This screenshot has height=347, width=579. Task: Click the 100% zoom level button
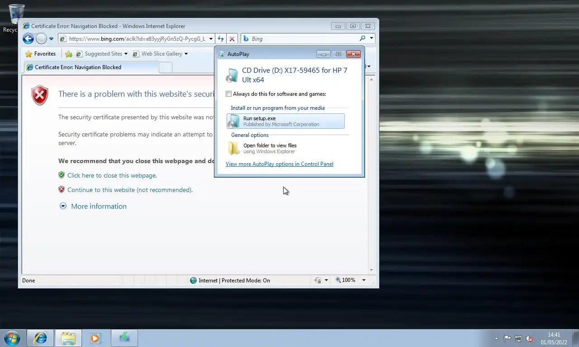(345, 280)
